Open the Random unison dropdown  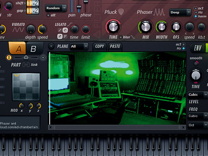[56, 8]
